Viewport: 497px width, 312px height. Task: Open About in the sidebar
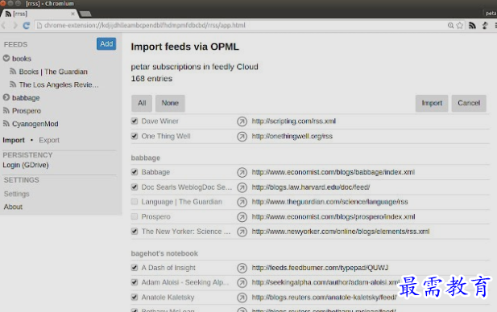(13, 207)
